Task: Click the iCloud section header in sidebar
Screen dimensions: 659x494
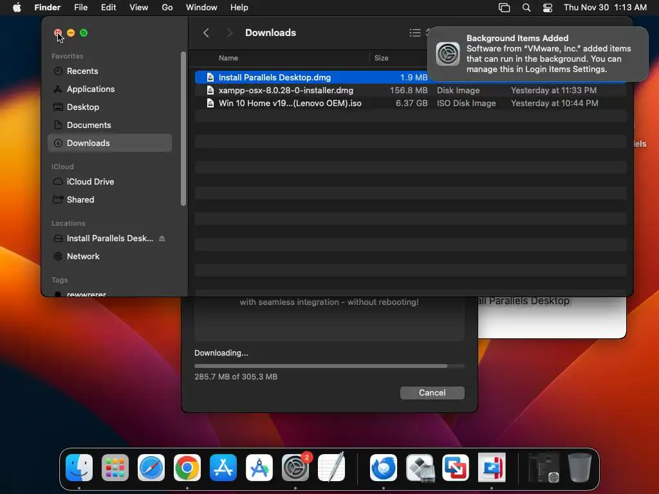Action: pos(62,167)
